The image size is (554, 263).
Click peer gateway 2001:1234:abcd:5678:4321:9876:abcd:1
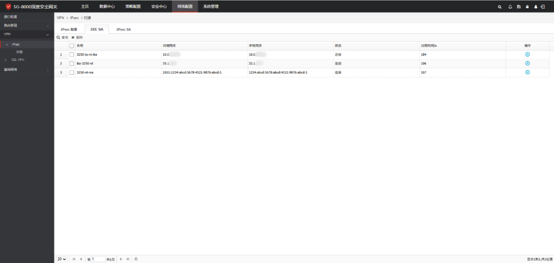coord(192,72)
